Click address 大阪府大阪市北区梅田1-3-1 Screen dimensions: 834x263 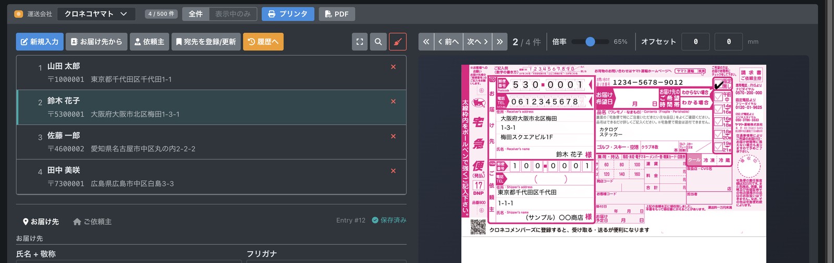pos(135,114)
